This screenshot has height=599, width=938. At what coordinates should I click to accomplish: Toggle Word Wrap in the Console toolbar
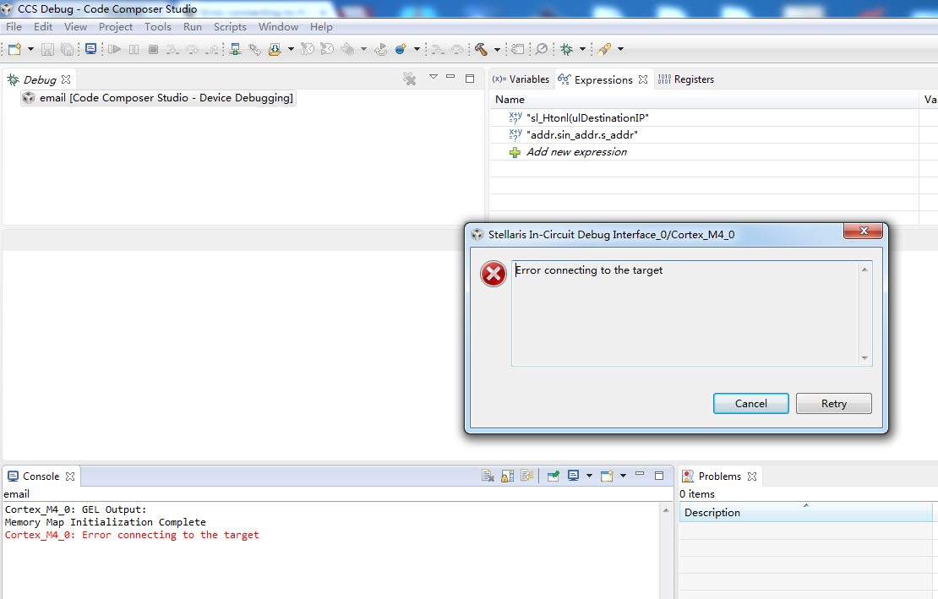point(527,476)
